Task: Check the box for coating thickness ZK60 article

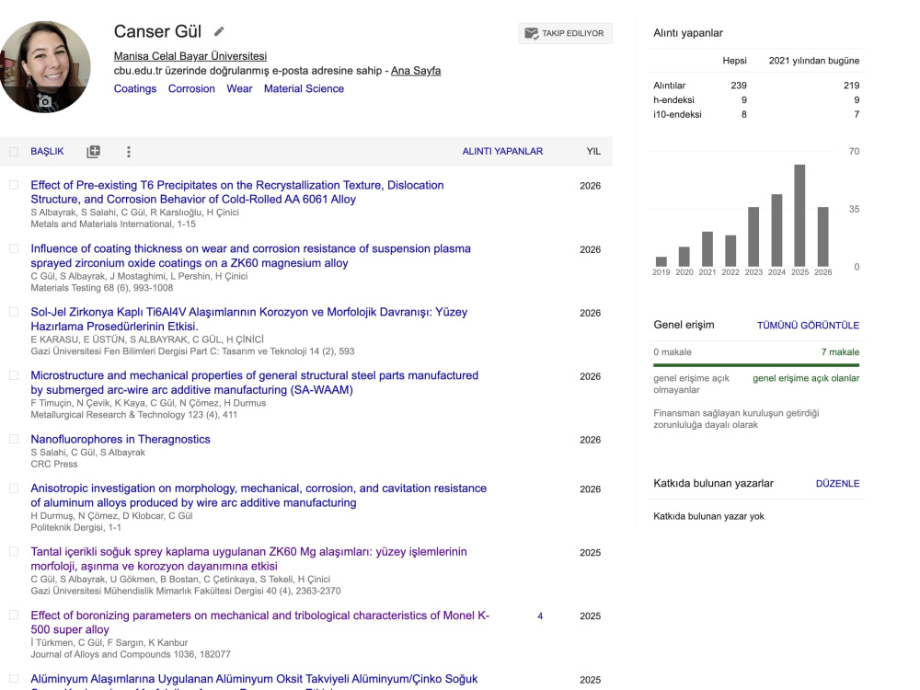Action: [x=14, y=248]
